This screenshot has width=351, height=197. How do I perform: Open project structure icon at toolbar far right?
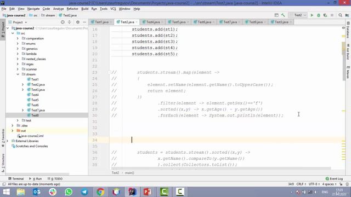(347, 15)
